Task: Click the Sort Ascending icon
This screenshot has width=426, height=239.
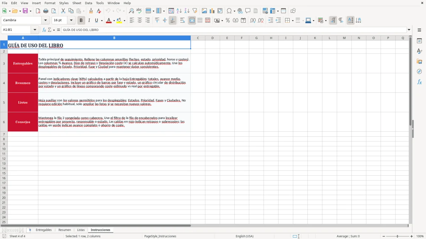Action: pyautogui.click(x=179, y=11)
